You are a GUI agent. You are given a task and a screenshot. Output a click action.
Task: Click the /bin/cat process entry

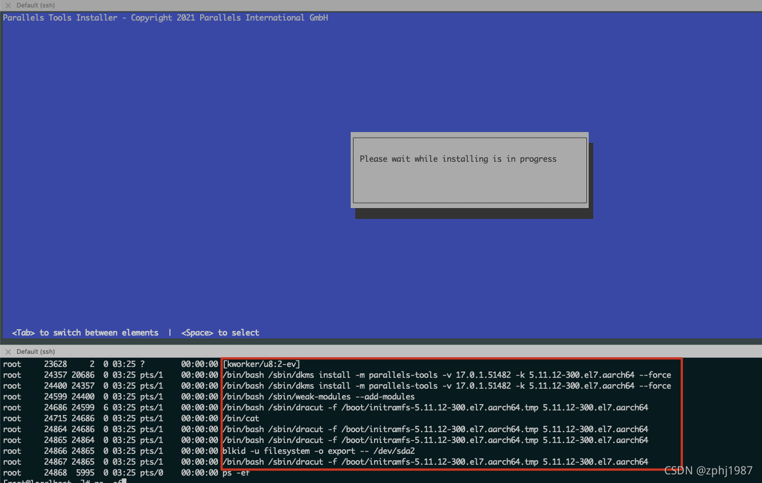(241, 418)
